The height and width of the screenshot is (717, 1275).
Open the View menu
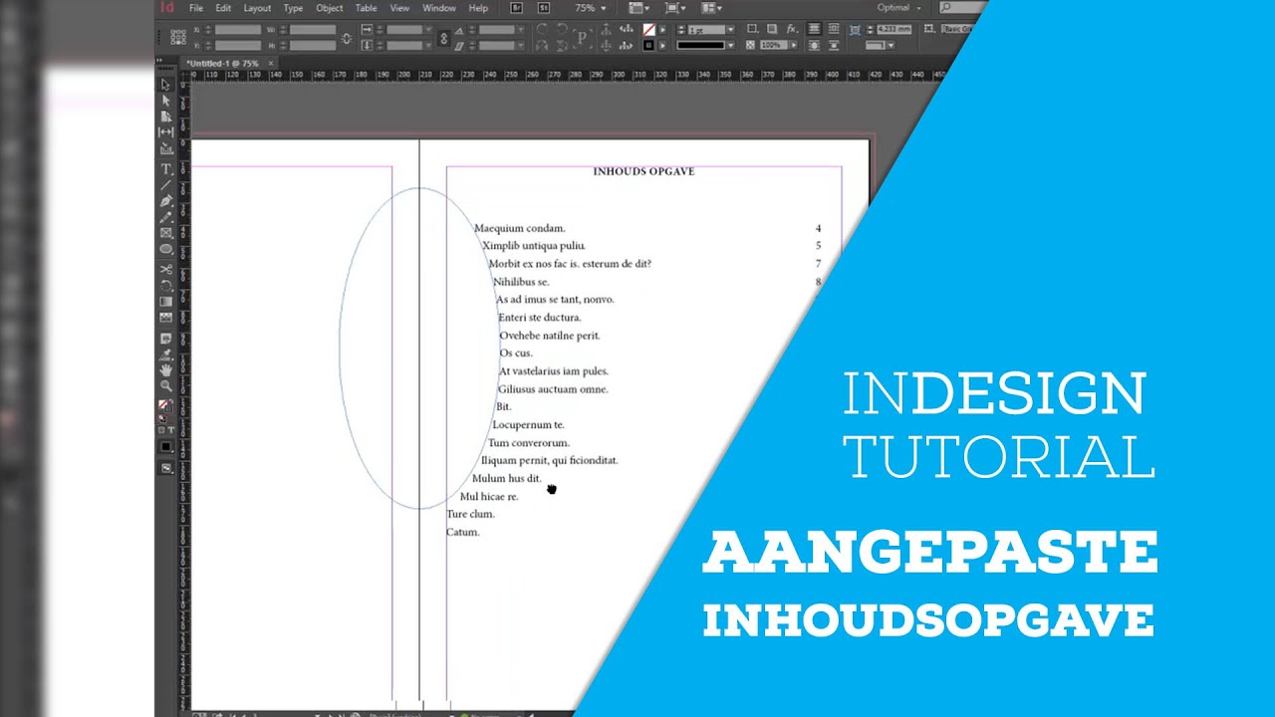click(399, 8)
